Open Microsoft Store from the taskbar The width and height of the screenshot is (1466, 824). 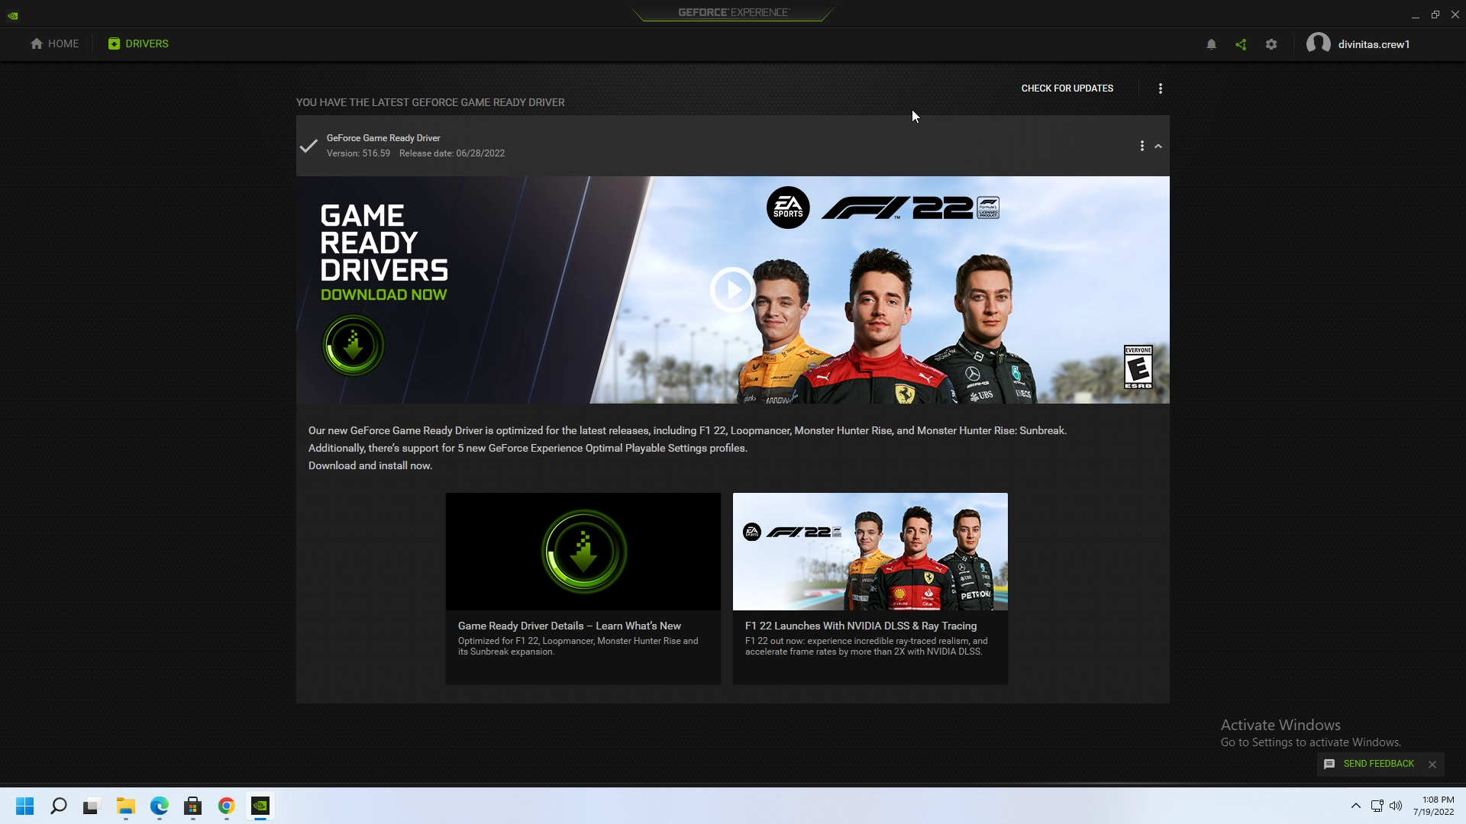(192, 806)
